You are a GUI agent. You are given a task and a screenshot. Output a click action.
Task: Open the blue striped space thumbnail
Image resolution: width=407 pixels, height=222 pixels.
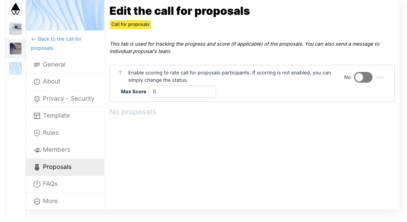[x=16, y=68]
